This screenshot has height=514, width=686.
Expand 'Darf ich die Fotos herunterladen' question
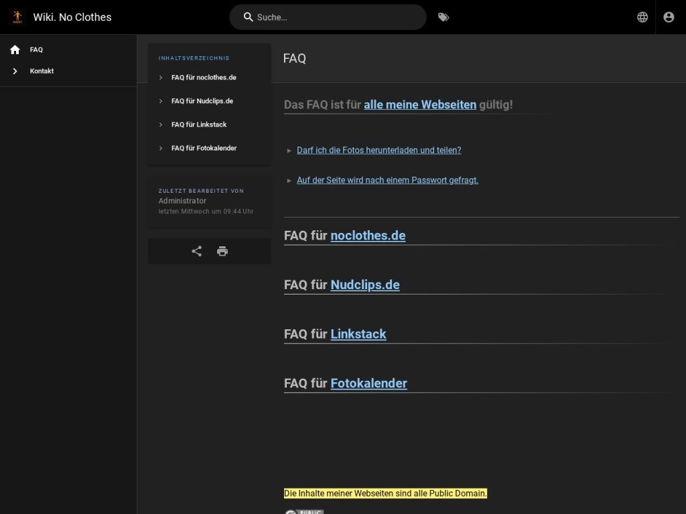coord(379,151)
